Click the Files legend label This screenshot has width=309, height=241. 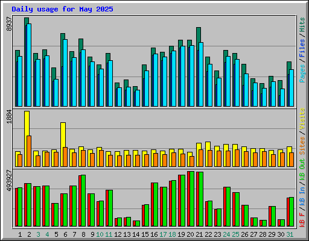[x=302, y=48]
